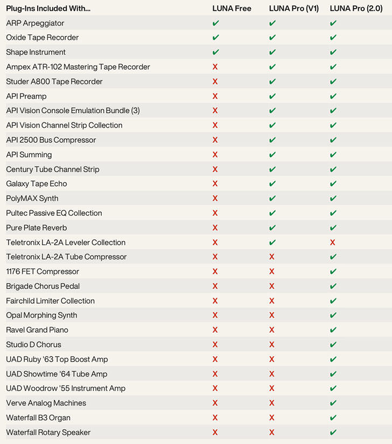The width and height of the screenshot is (392, 444).
Task: Click the Ampex ATR-102 Mastering Tape Recorder label
Action: [78, 67]
